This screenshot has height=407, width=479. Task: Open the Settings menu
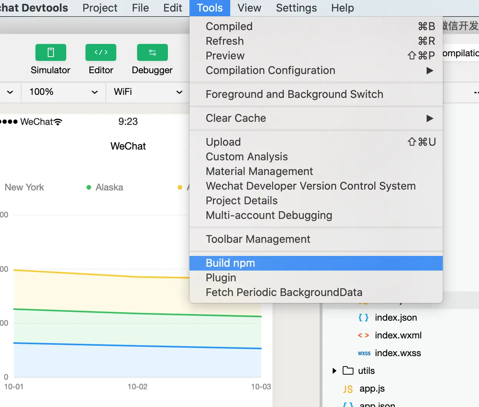(296, 8)
